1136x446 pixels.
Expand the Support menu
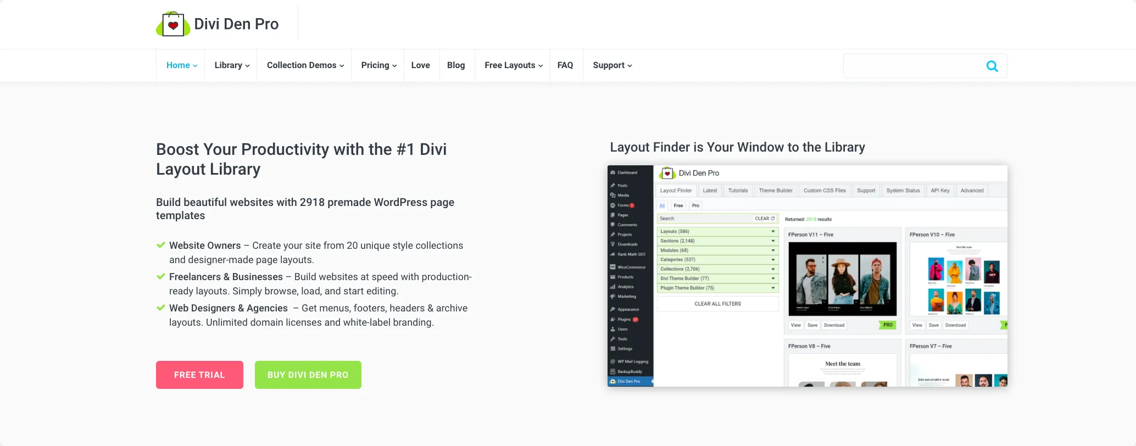[x=612, y=65]
